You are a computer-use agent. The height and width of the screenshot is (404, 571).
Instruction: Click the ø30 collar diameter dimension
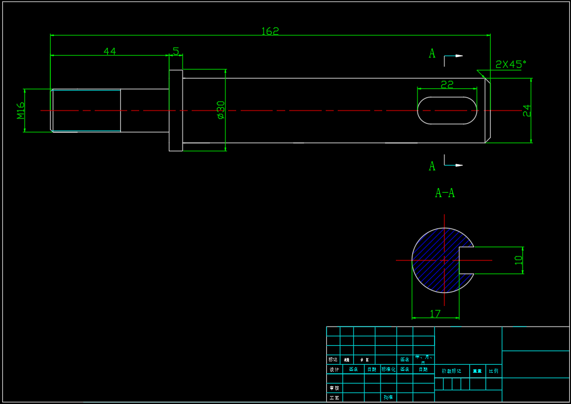coord(221,110)
